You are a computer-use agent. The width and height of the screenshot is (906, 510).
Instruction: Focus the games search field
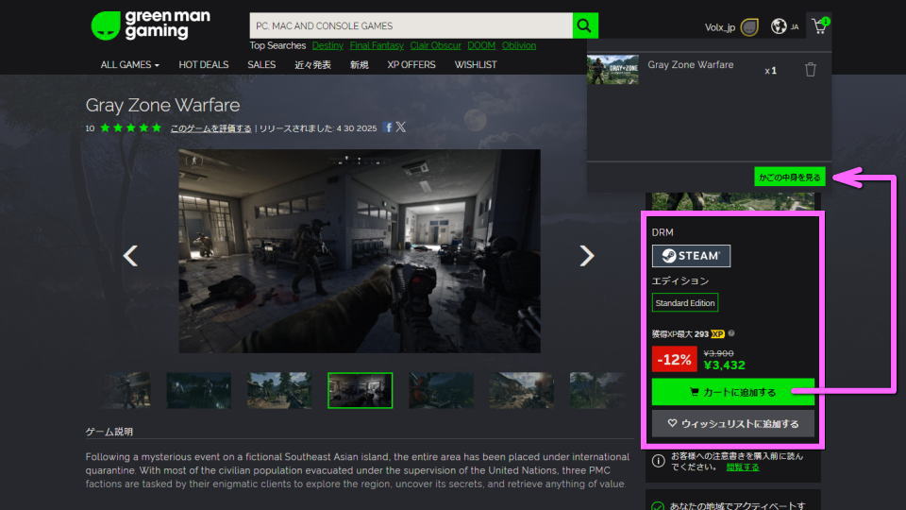click(411, 25)
